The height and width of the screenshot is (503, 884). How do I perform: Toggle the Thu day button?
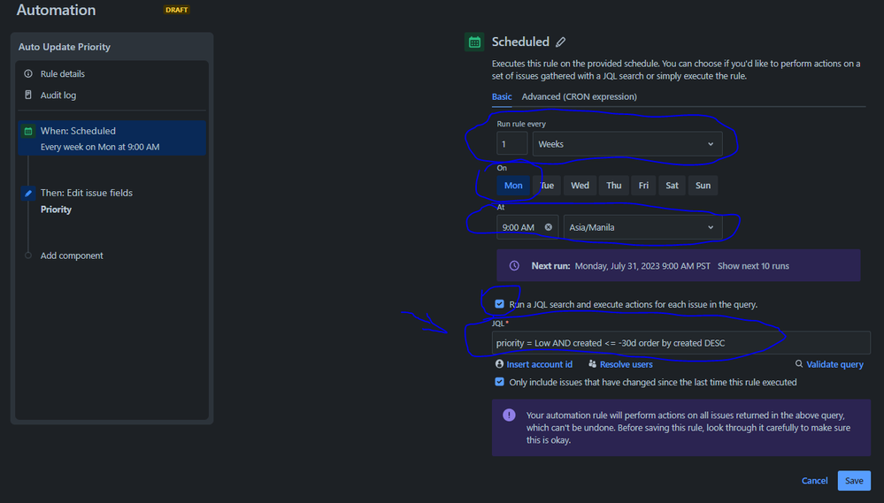pyautogui.click(x=613, y=186)
